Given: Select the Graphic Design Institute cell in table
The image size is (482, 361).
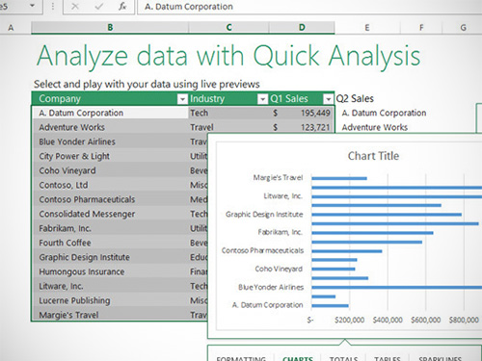Looking at the screenshot, I should (110, 257).
